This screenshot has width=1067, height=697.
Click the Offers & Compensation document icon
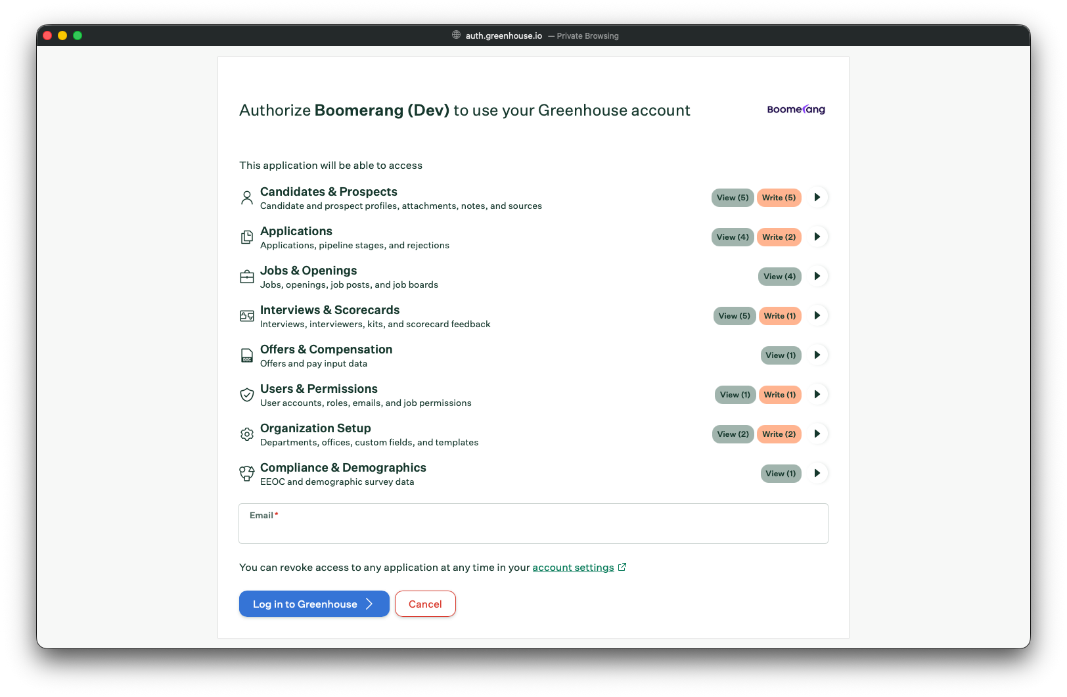point(246,355)
